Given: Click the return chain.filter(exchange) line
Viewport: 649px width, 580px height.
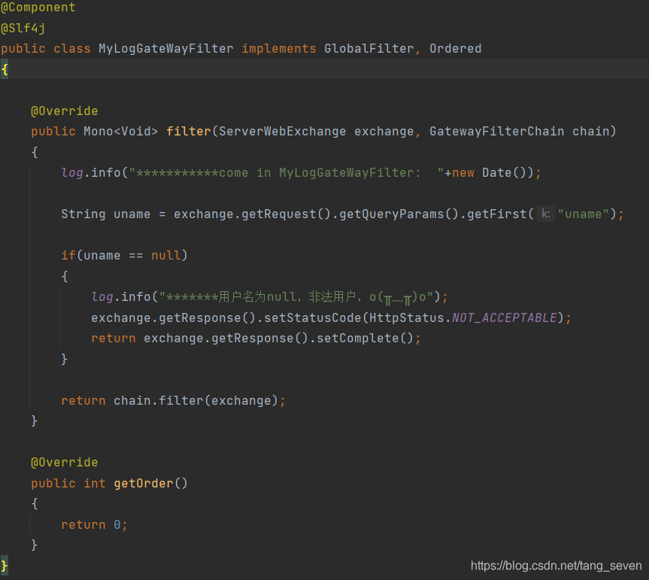Looking at the screenshot, I should (x=174, y=401).
